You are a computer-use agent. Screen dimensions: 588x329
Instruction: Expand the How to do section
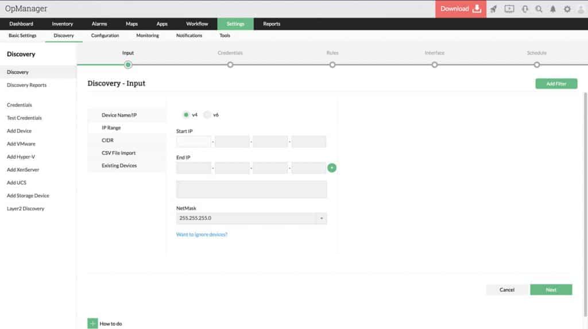(93, 323)
